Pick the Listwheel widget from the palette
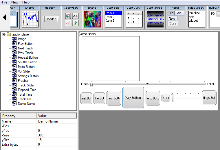The image size is (220, 150). (155, 19)
